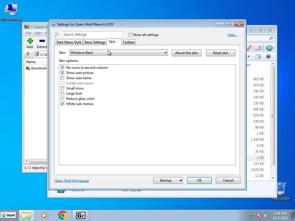295x221 pixels.
Task: Uncheck No icons in second column
Action: [x=62, y=67]
